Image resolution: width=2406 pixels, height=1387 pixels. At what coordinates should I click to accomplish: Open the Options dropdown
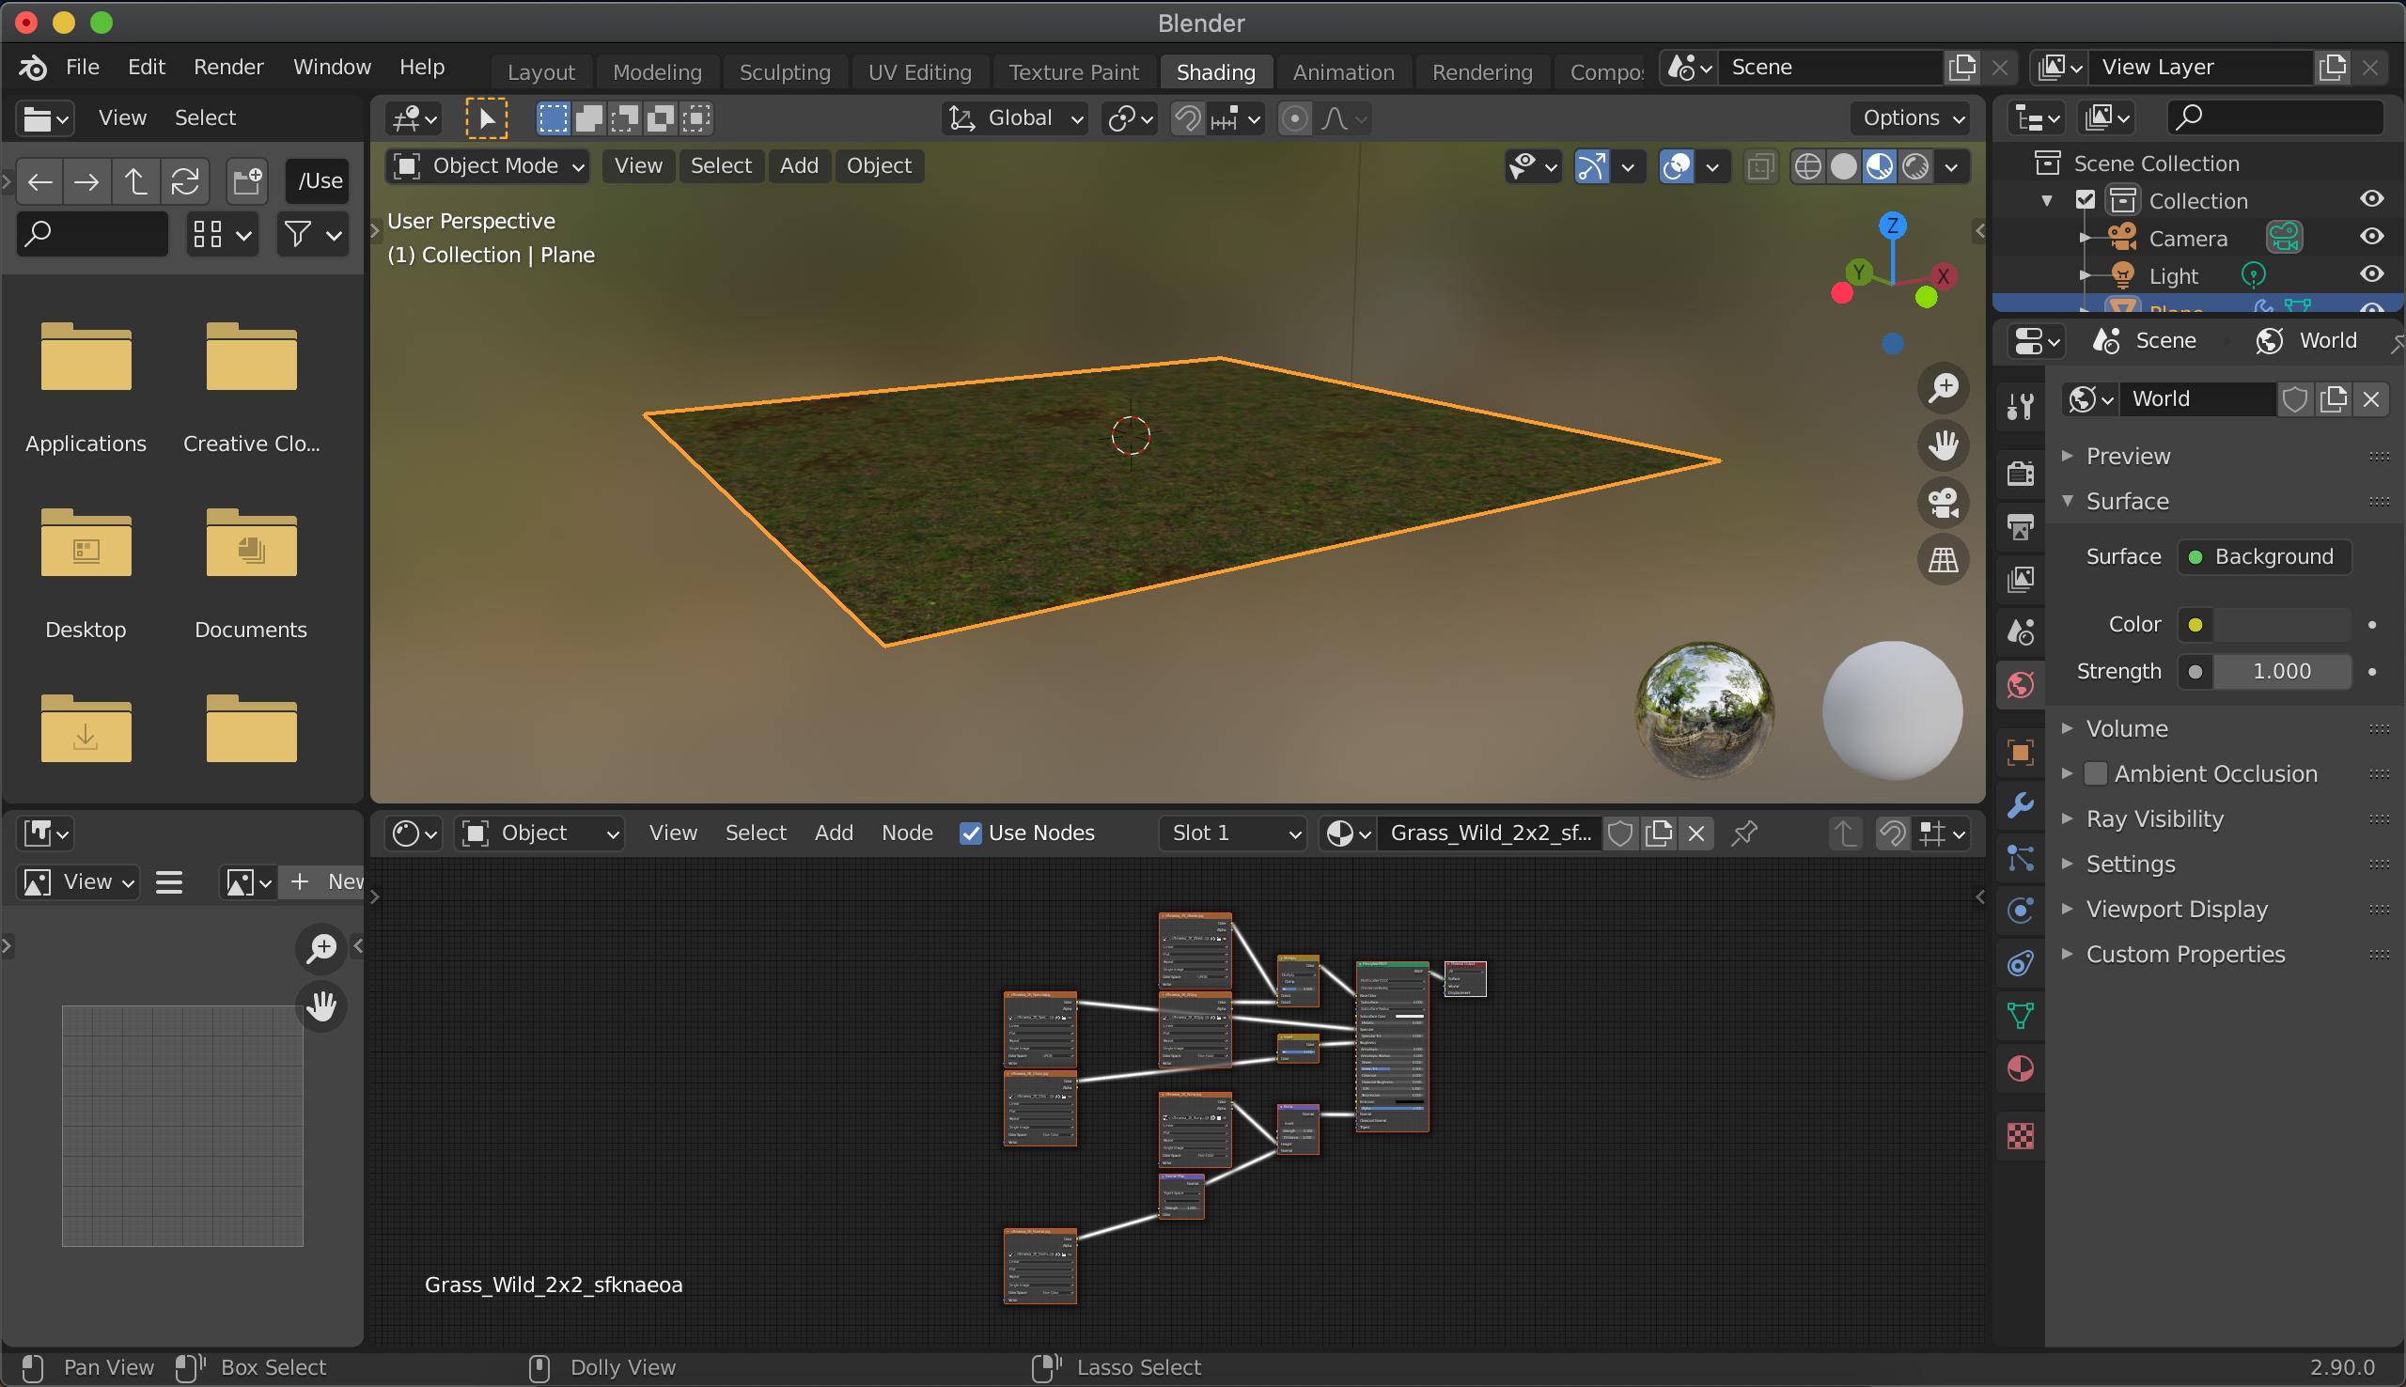point(1914,118)
